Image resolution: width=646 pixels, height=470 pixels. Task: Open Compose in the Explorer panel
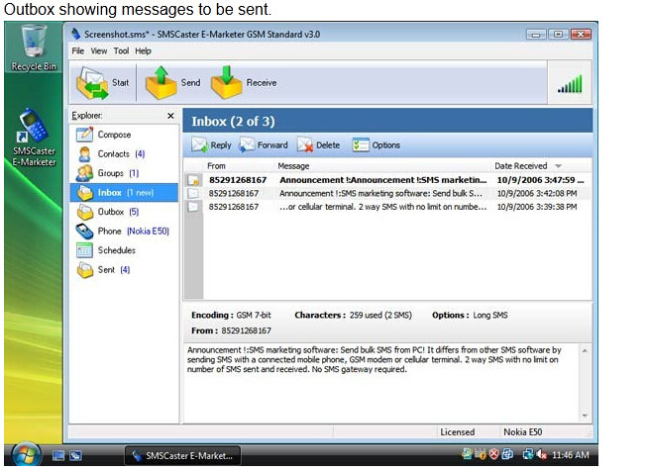coord(113,135)
